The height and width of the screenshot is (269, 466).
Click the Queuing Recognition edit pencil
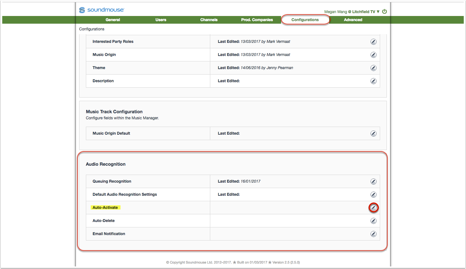373,181
